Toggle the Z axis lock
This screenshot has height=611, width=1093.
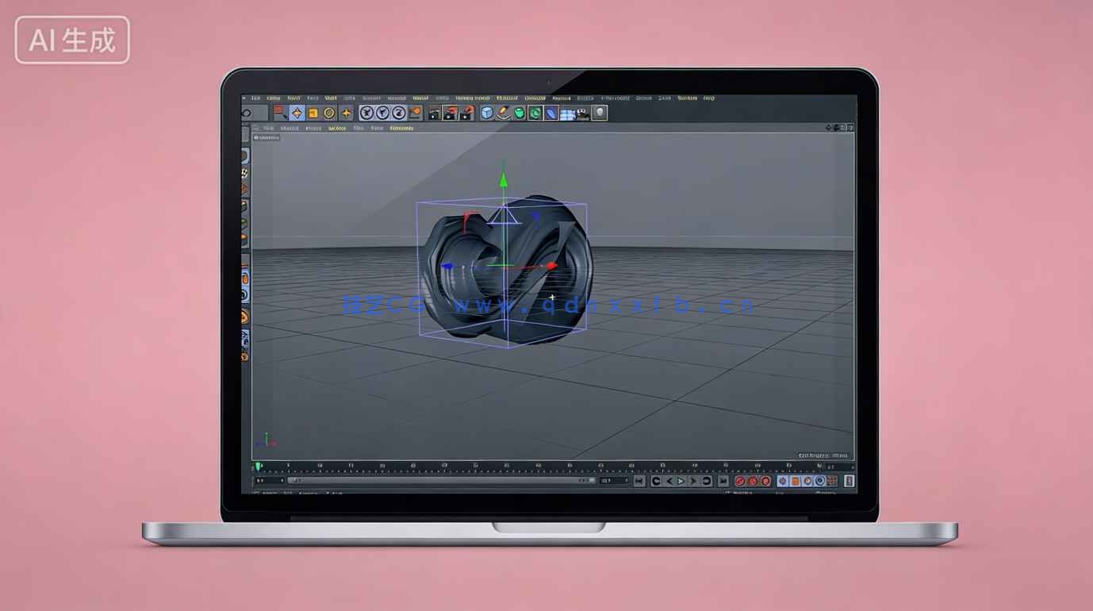[x=399, y=113]
